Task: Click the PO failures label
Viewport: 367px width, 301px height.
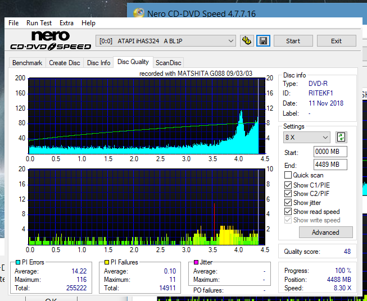Action: pyautogui.click(x=209, y=290)
